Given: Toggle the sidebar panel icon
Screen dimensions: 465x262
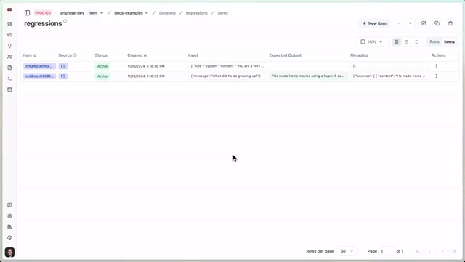Looking at the screenshot, I should click(x=27, y=13).
